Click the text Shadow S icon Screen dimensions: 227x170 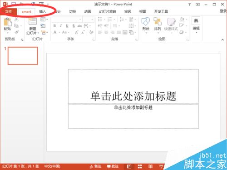(74, 26)
